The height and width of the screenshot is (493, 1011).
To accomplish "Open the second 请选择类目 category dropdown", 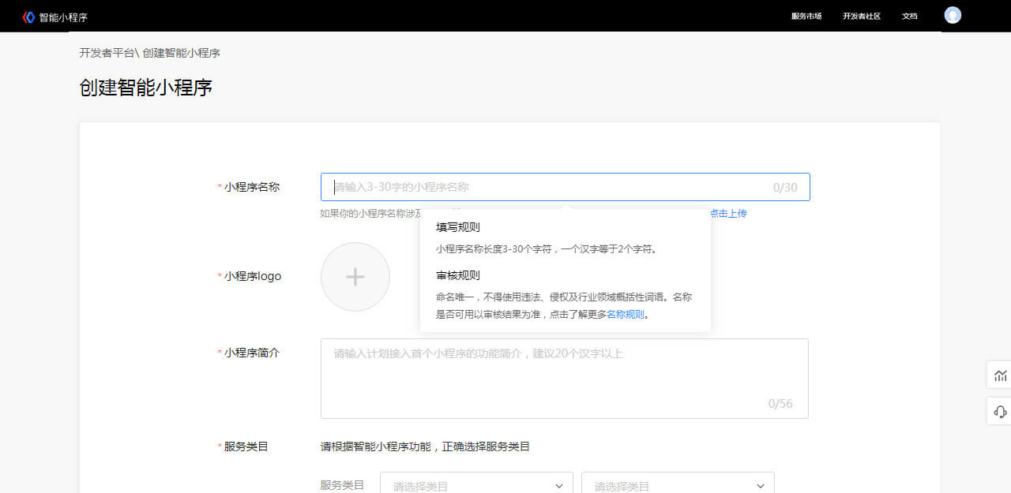I will coord(667,485).
